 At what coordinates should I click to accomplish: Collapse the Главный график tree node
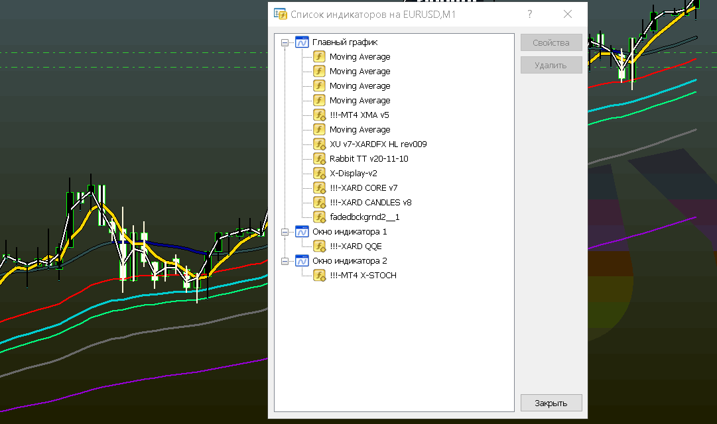click(x=285, y=42)
